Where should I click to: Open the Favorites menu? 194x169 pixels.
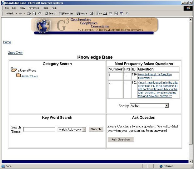[34, 8]
